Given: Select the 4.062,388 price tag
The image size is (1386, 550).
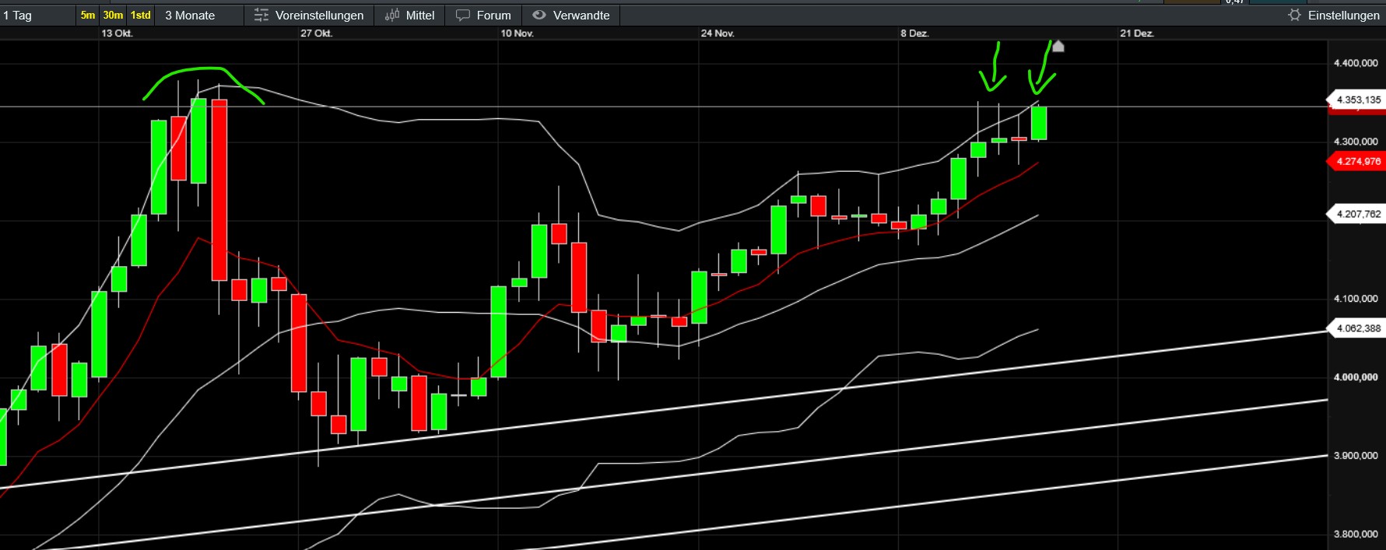Looking at the screenshot, I should [x=1356, y=328].
